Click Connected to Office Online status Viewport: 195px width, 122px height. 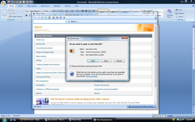point(141,107)
